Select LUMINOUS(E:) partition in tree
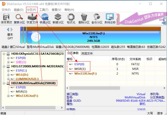 (27, 79)
